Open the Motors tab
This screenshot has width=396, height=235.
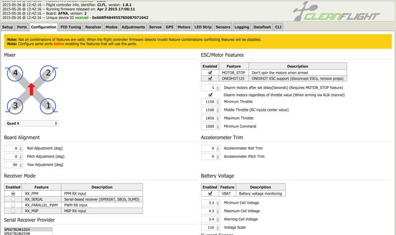pyautogui.click(x=184, y=27)
